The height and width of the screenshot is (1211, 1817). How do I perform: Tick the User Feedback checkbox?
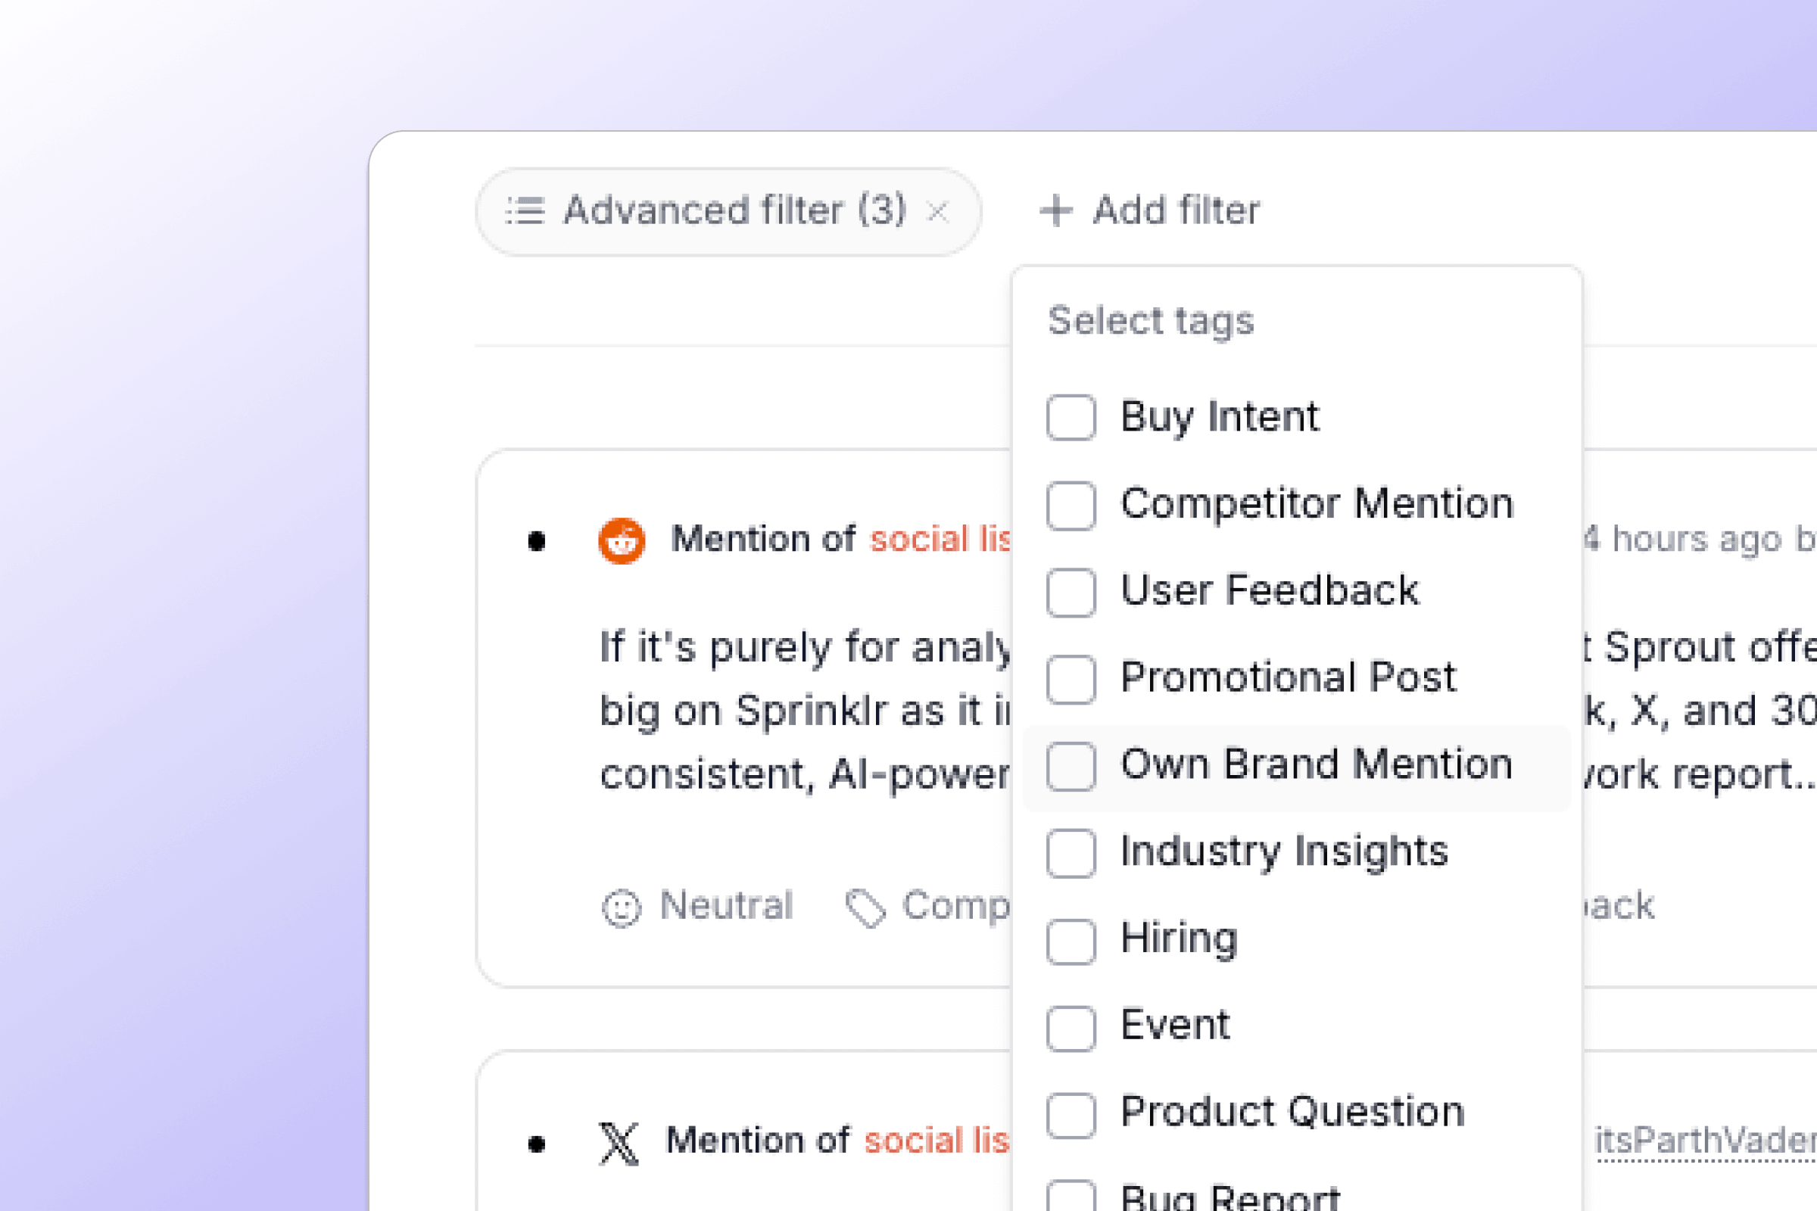coord(1071,593)
